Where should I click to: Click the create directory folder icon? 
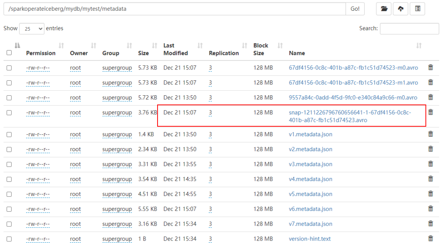coord(385,9)
